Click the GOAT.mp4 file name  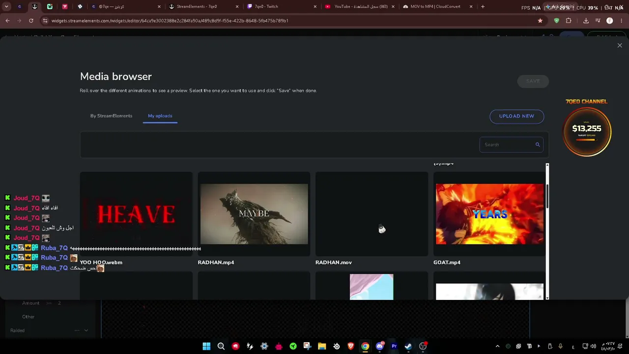447,263
